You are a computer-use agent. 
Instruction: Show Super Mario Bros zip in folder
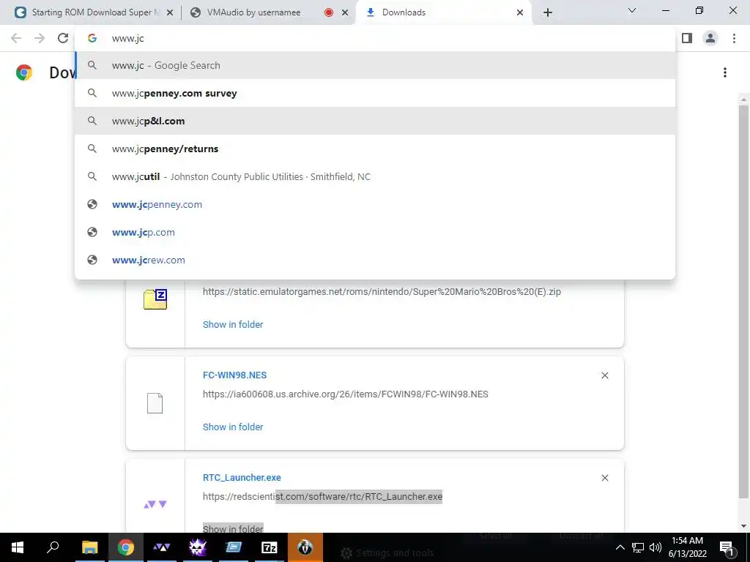(233, 324)
